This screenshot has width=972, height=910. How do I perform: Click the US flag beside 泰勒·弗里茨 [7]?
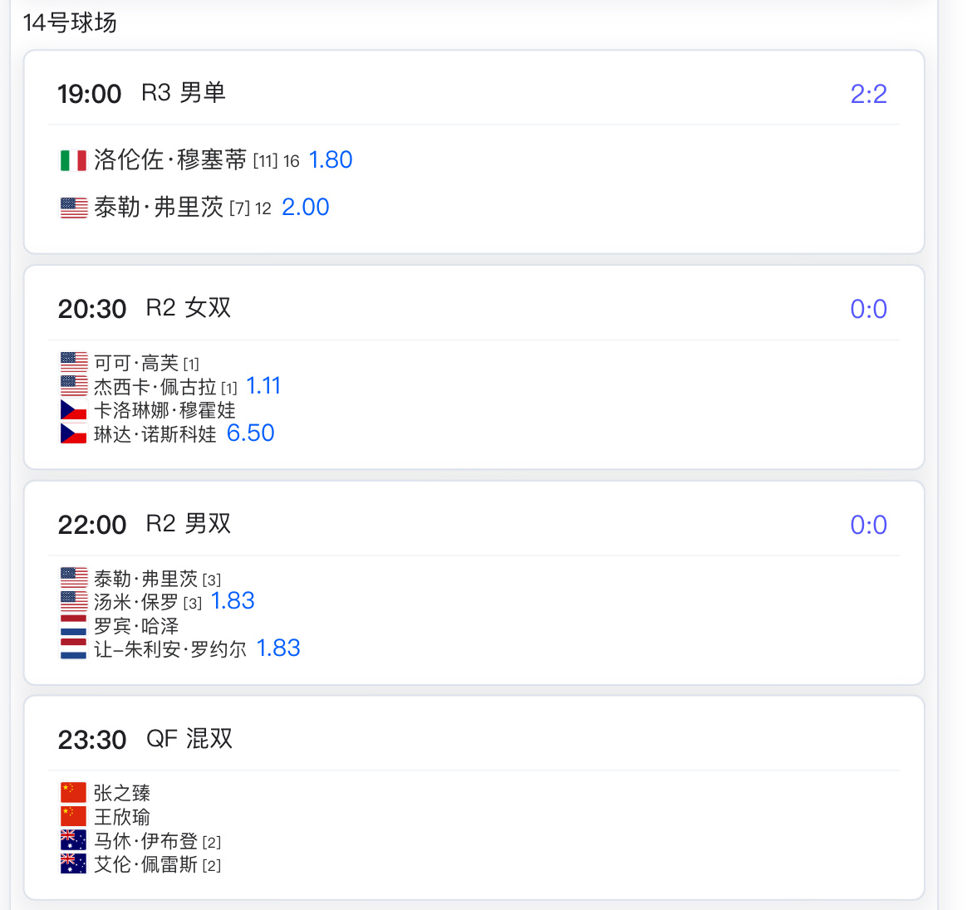tap(73, 208)
